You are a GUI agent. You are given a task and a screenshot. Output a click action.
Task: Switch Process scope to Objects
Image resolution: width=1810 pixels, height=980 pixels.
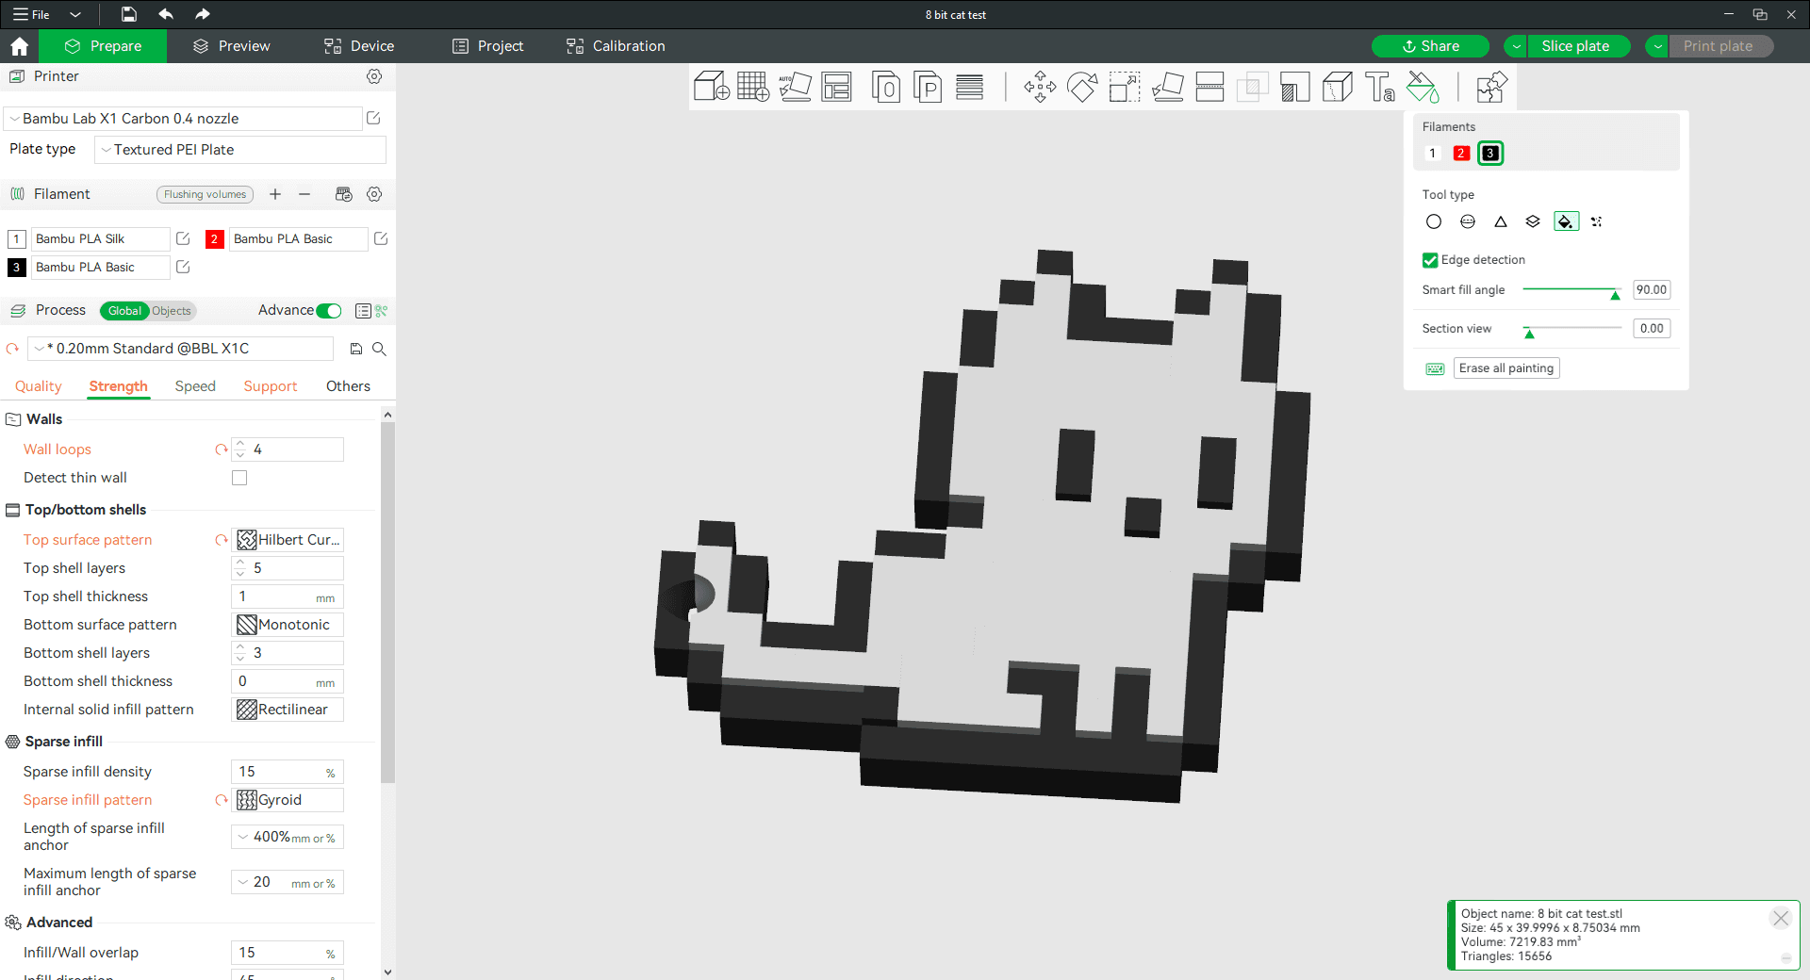[172, 311]
